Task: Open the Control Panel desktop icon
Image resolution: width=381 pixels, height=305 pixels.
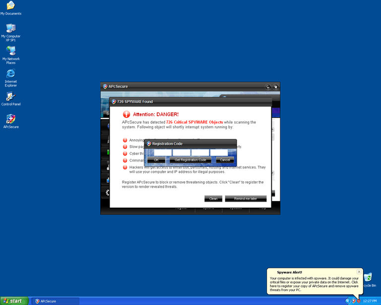Action: [x=10, y=97]
